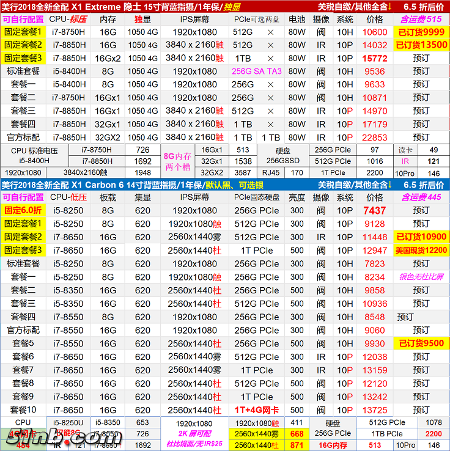Click the red price 7437
Image resolution: width=450 pixels, height=451 pixels.
[x=374, y=210]
